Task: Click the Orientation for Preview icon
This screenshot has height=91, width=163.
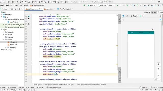Action: 127,16
